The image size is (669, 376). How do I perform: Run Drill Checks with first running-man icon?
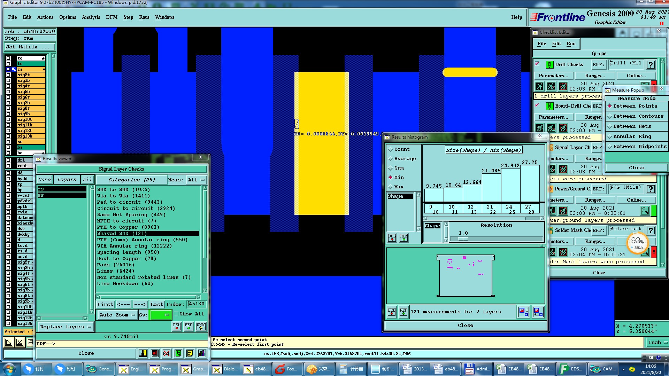[539, 86]
